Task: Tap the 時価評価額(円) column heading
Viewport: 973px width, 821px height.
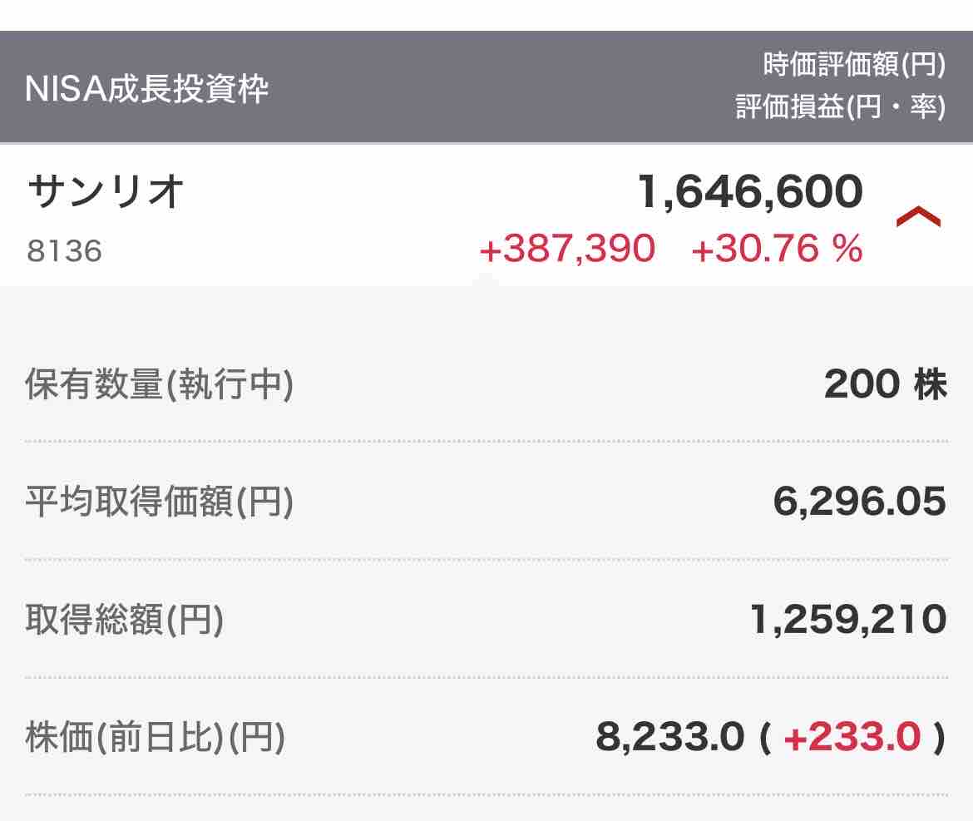Action: pos(854,65)
